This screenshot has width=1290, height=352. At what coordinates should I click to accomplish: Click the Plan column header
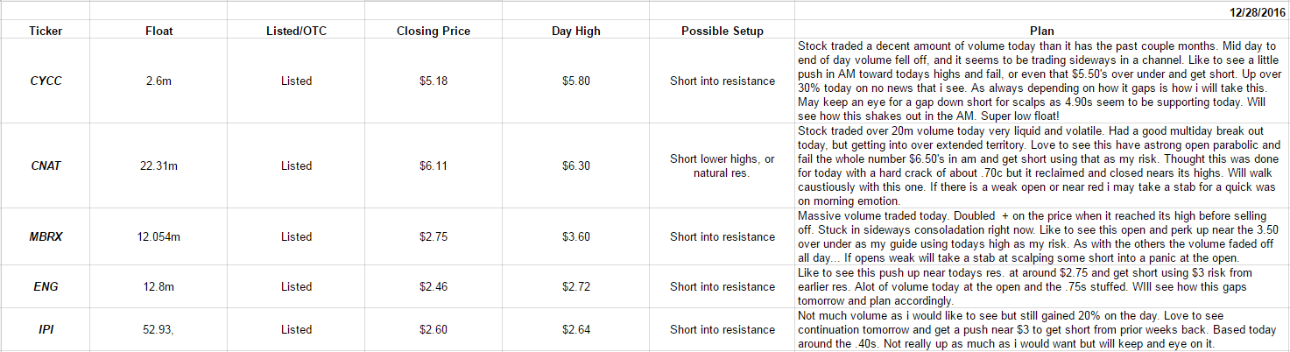[x=1041, y=31]
